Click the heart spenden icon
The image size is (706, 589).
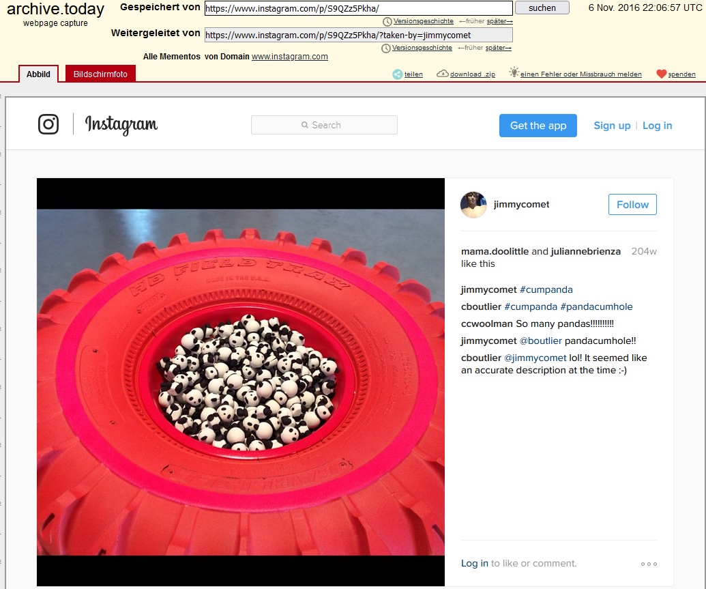[x=661, y=74]
